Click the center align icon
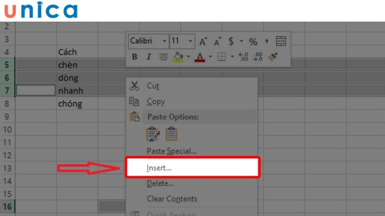This screenshot has height=216, width=385. [x=163, y=57]
